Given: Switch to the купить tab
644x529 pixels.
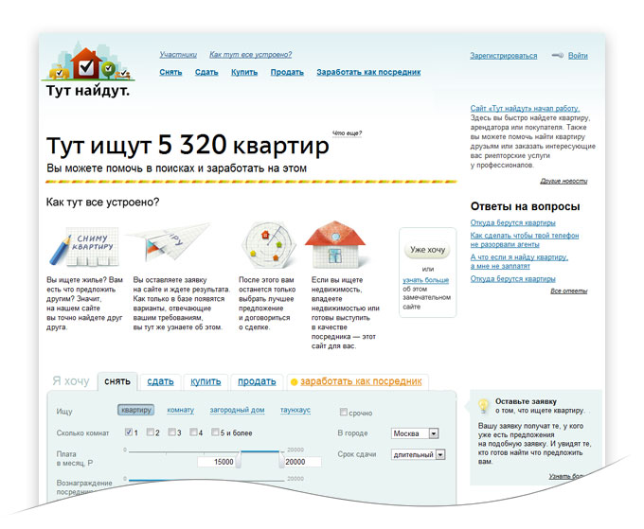Looking at the screenshot, I should [206, 381].
